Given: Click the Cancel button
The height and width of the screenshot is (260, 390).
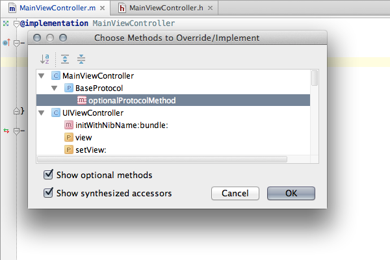Looking at the screenshot, I should coord(235,193).
